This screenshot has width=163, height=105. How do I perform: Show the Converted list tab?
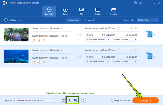coord(89,20)
